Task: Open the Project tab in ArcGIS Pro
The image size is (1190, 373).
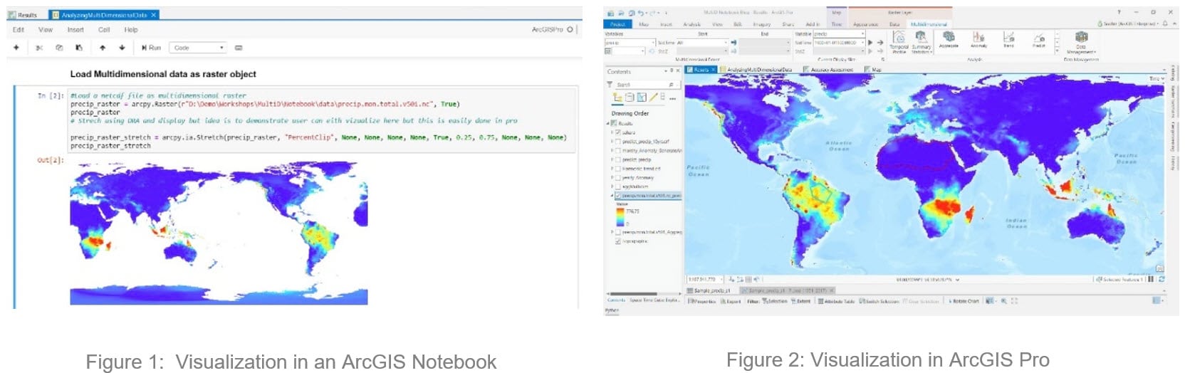Action: click(x=617, y=24)
